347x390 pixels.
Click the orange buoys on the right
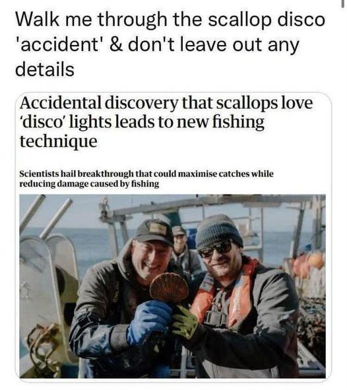click(x=309, y=264)
